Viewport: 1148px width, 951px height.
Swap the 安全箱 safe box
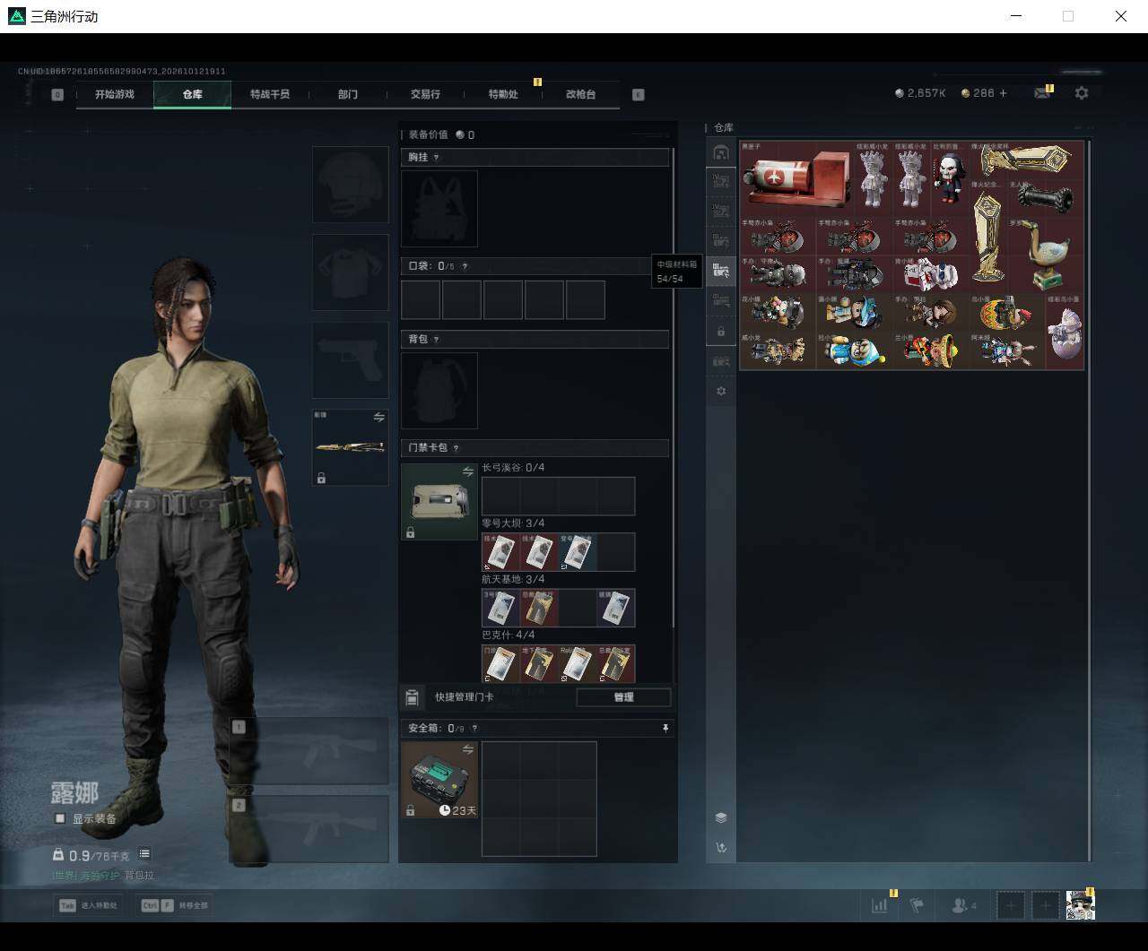point(468,749)
